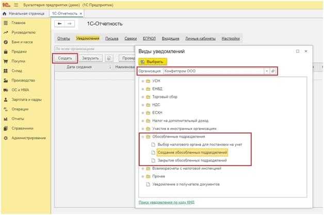Image resolution: width=324 pixels, height=215 pixels.
Task: Close the Виды уведомлений dialog
Action: point(306,51)
